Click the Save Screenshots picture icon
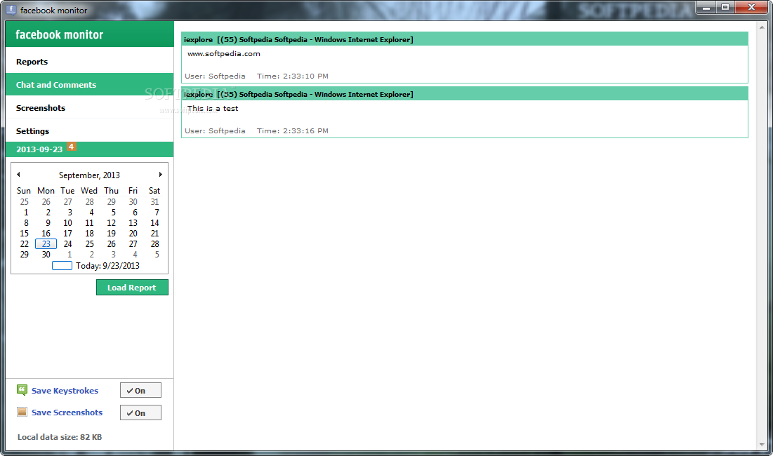Image resolution: width=773 pixels, height=456 pixels. pos(22,413)
